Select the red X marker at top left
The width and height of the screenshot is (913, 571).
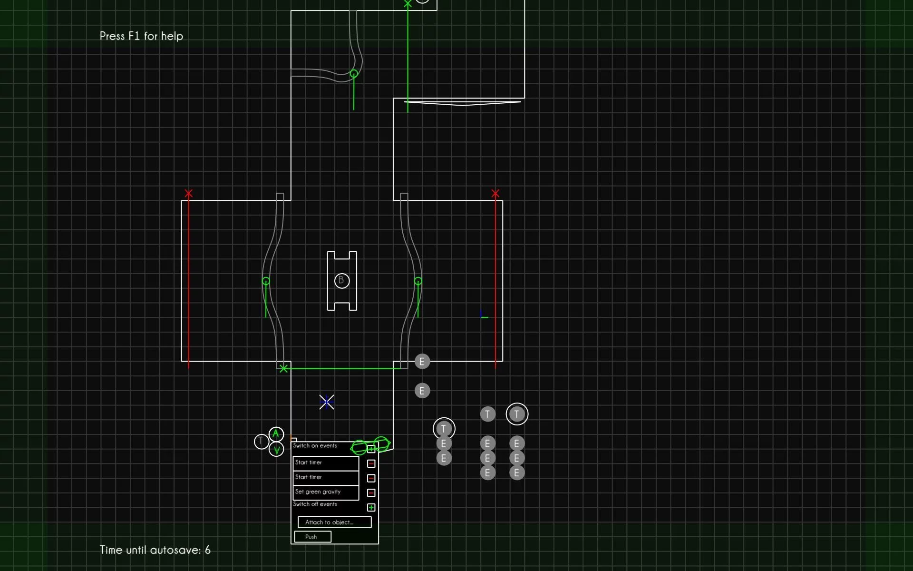pyautogui.click(x=189, y=193)
